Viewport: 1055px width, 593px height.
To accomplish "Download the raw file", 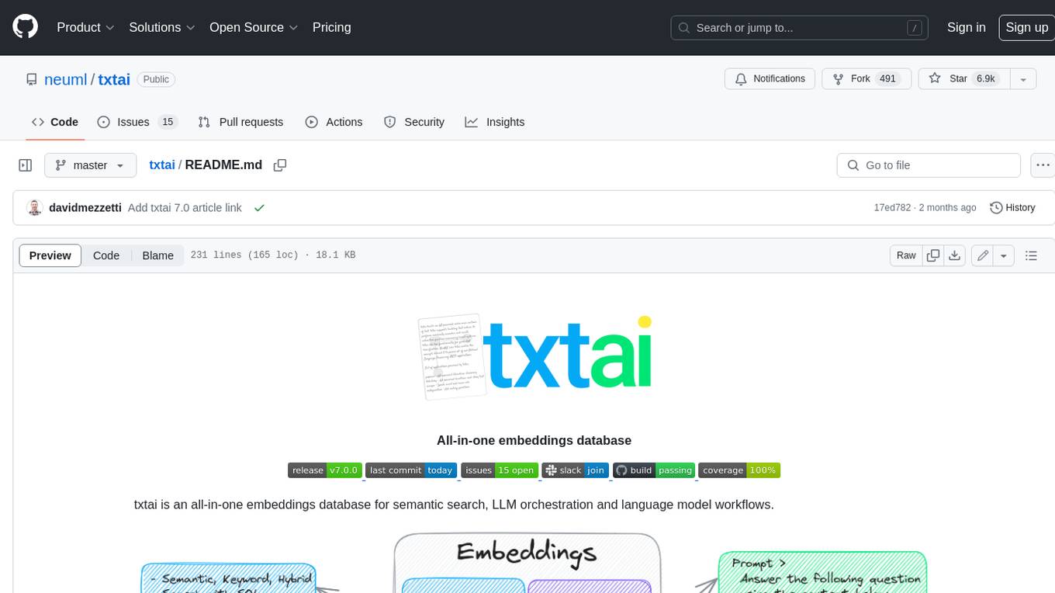I will (955, 255).
